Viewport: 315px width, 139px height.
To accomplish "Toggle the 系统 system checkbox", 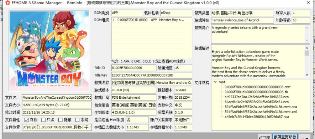I will click(x=78, y=120).
